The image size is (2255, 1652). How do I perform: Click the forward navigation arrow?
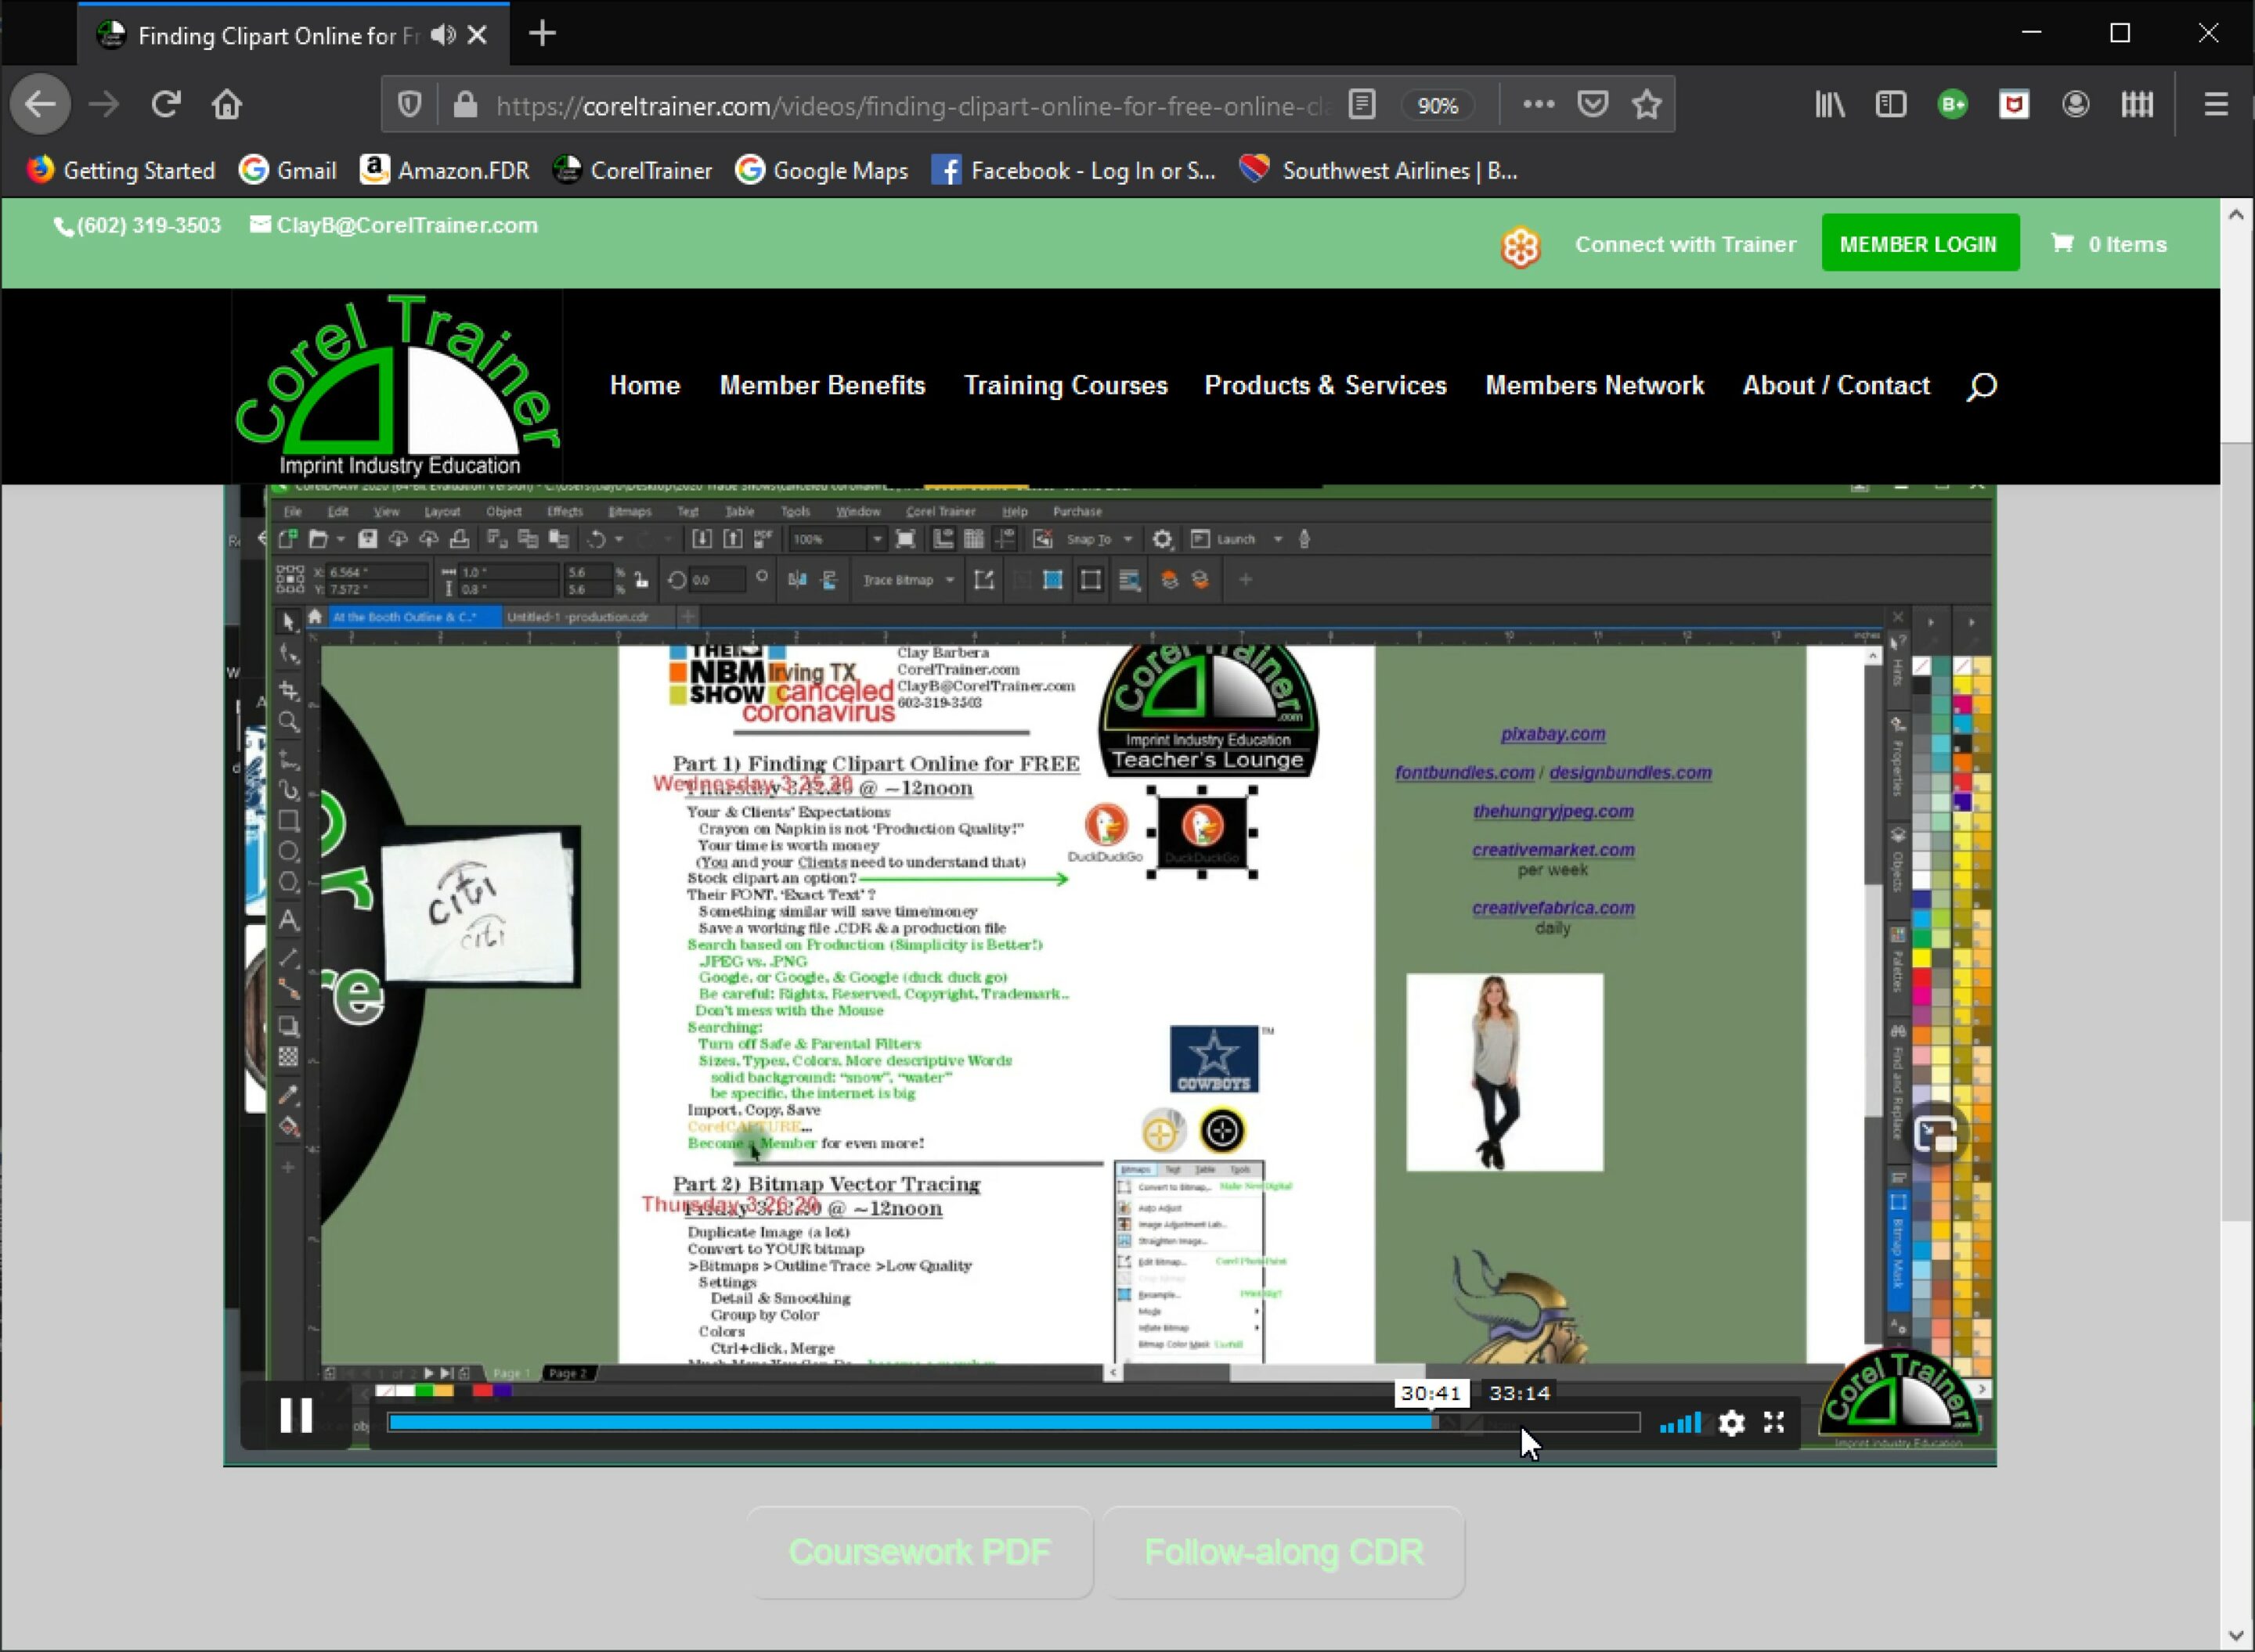tap(104, 104)
